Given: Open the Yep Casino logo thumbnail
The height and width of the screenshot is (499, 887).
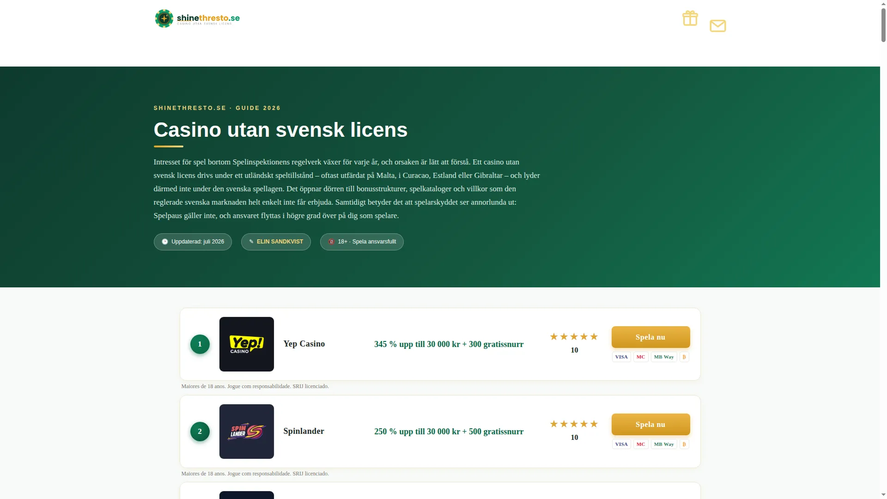Looking at the screenshot, I should pos(247,344).
